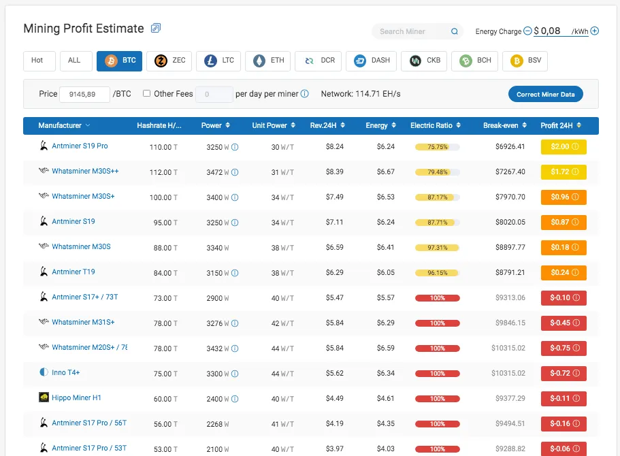Click Whatsminer M31S+ power info icon

point(235,323)
